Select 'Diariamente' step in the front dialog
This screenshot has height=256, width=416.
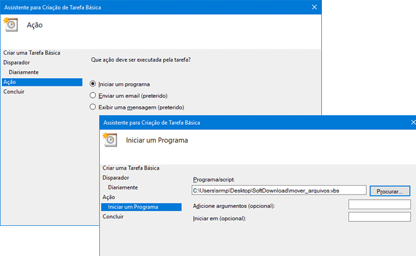coord(123,187)
